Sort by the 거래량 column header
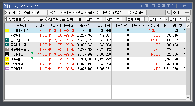The width and height of the screenshot is (195, 106). point(84,26)
